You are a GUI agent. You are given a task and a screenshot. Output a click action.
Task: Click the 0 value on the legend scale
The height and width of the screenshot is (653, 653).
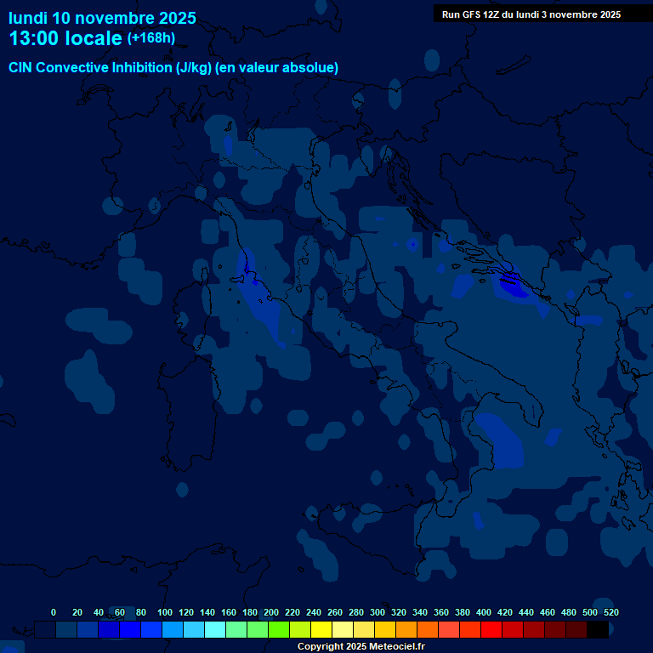(54, 612)
